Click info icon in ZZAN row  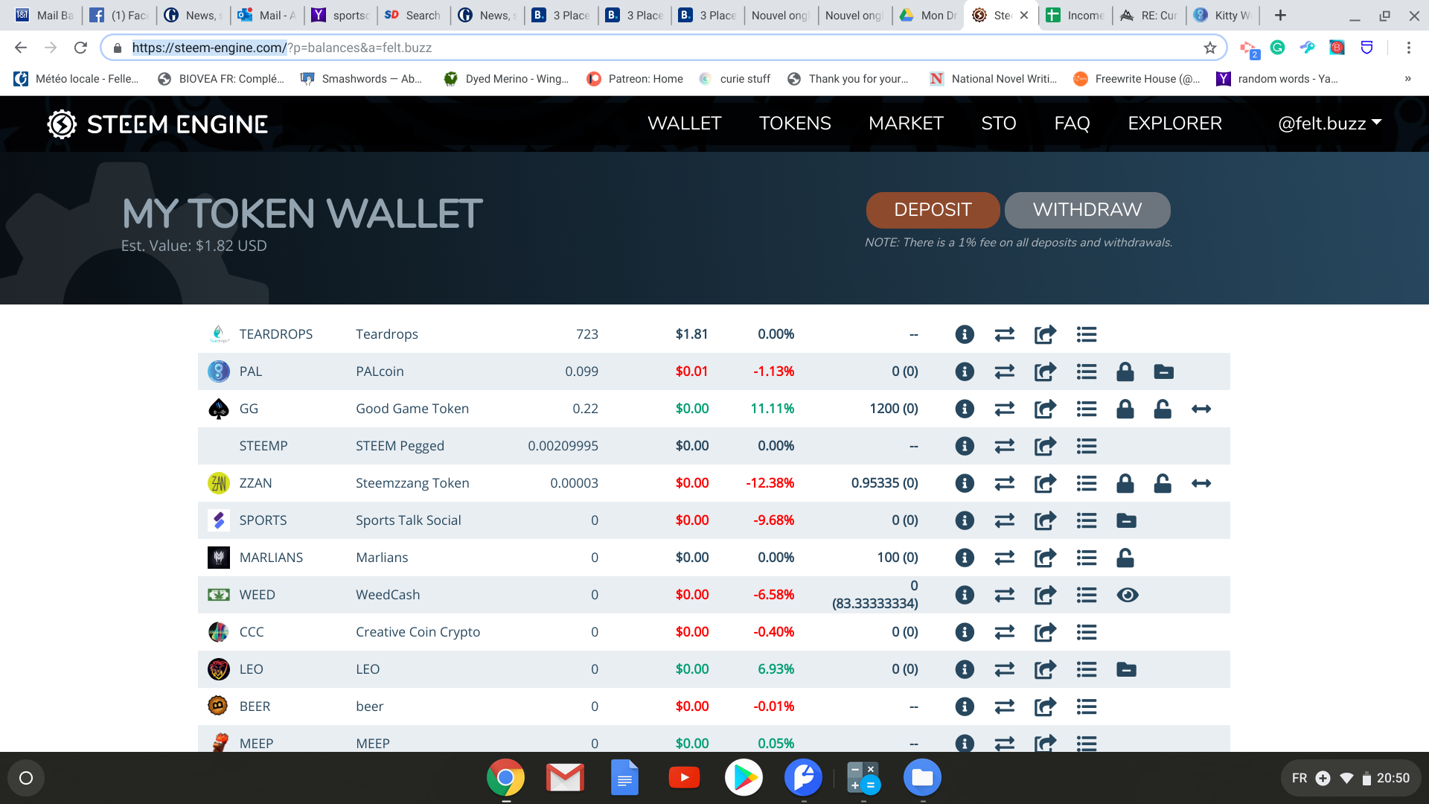click(x=965, y=483)
